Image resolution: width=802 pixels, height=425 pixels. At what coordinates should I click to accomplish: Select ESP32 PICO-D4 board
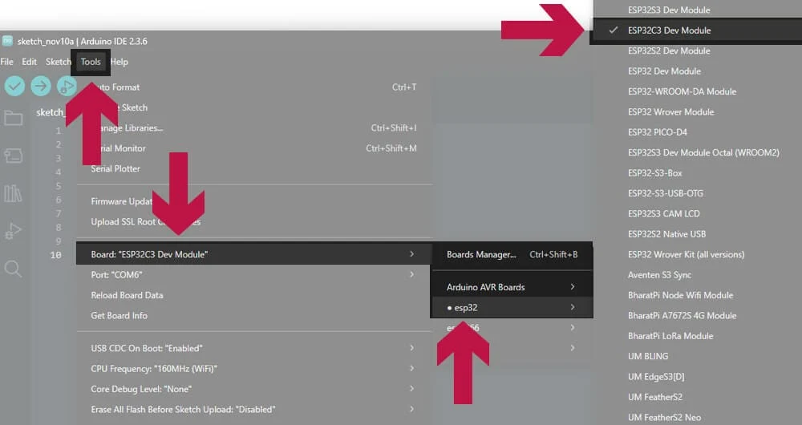point(695,132)
